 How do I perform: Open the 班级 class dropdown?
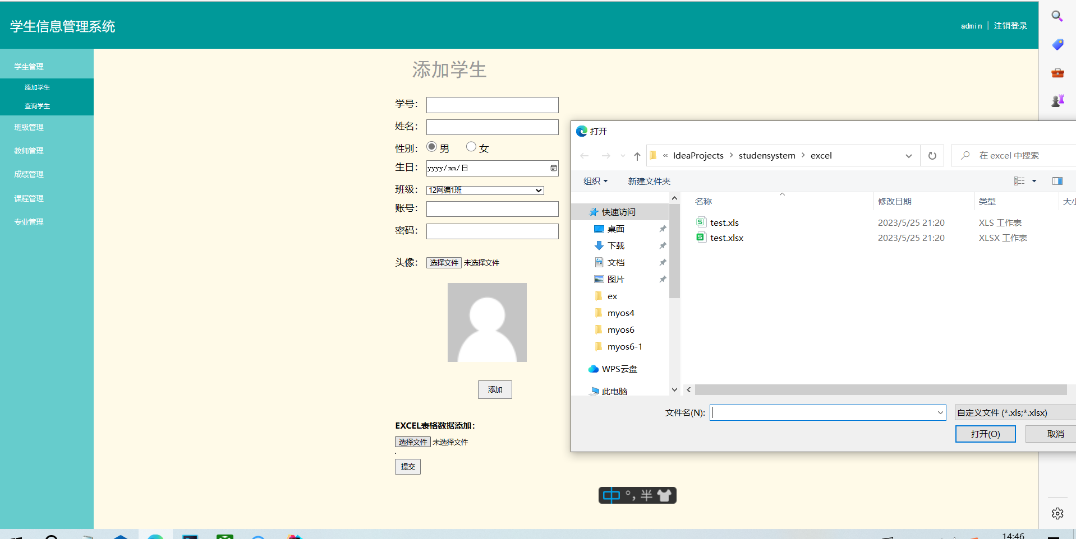pyautogui.click(x=485, y=190)
